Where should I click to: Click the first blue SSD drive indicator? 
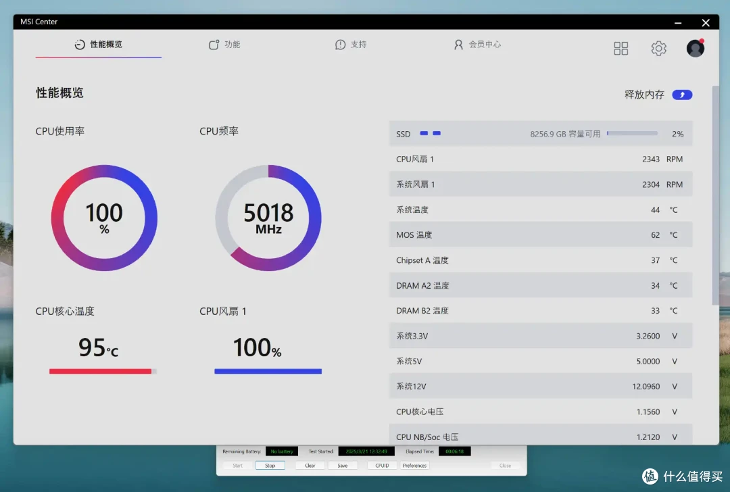click(x=424, y=133)
